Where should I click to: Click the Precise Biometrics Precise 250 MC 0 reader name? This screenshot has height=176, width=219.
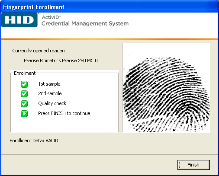[61, 61]
